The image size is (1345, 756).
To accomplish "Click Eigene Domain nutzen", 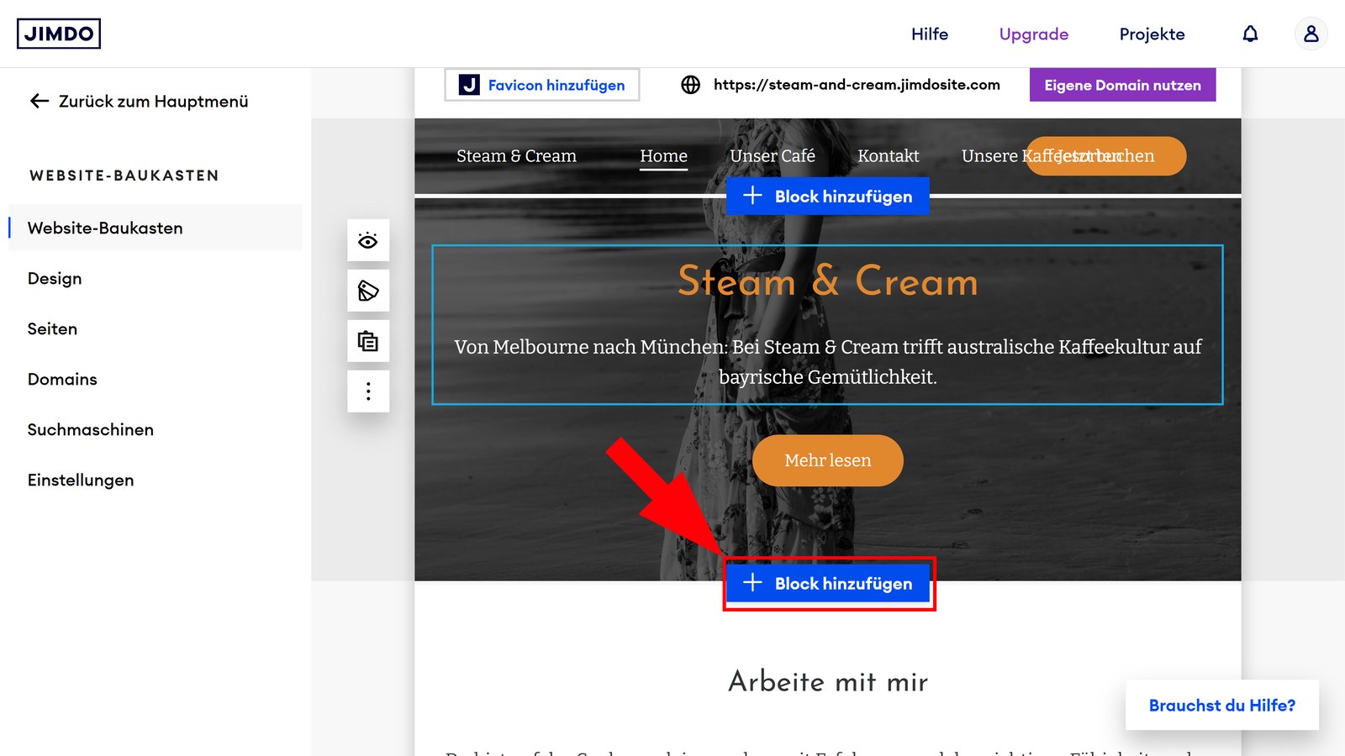I will (1122, 85).
